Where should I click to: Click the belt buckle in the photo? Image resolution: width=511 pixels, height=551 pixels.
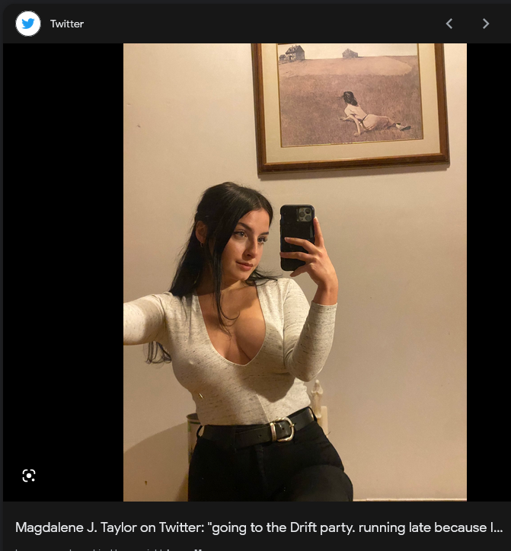point(282,429)
